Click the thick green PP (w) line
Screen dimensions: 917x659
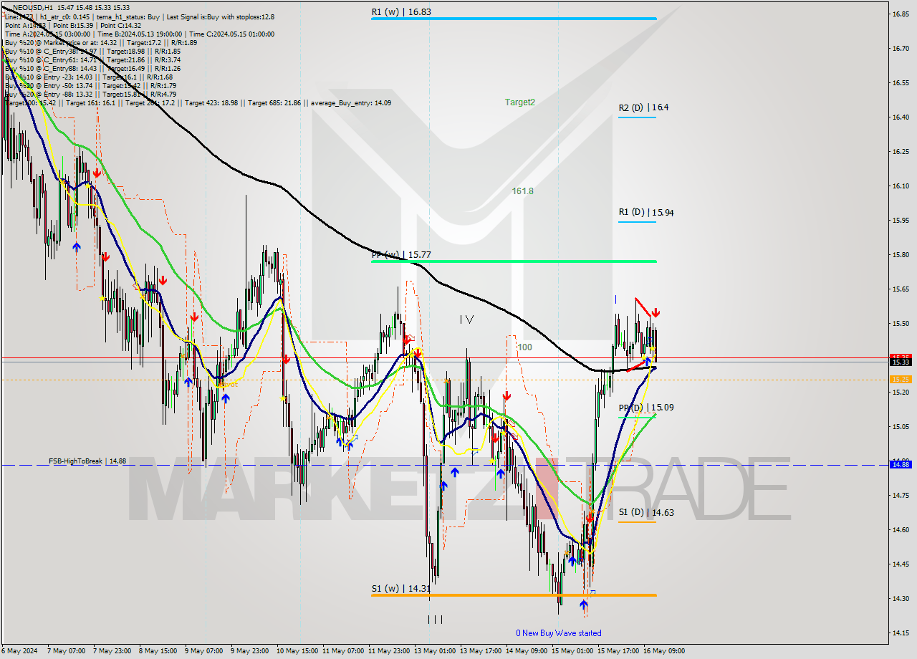(x=514, y=261)
